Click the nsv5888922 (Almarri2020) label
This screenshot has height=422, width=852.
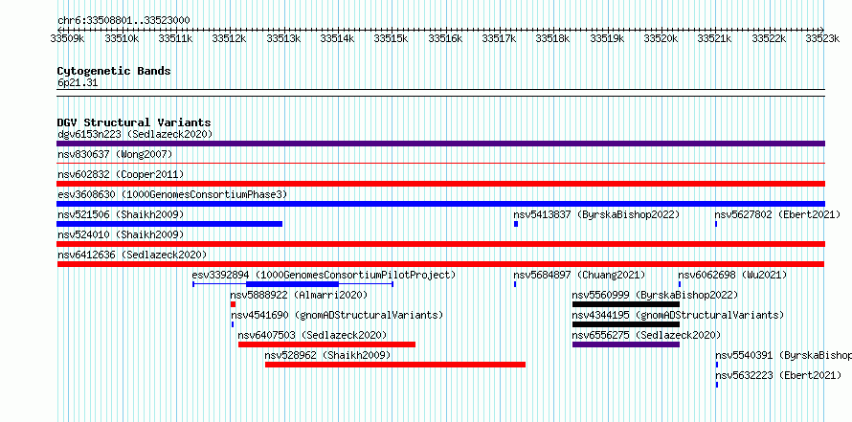[299, 295]
